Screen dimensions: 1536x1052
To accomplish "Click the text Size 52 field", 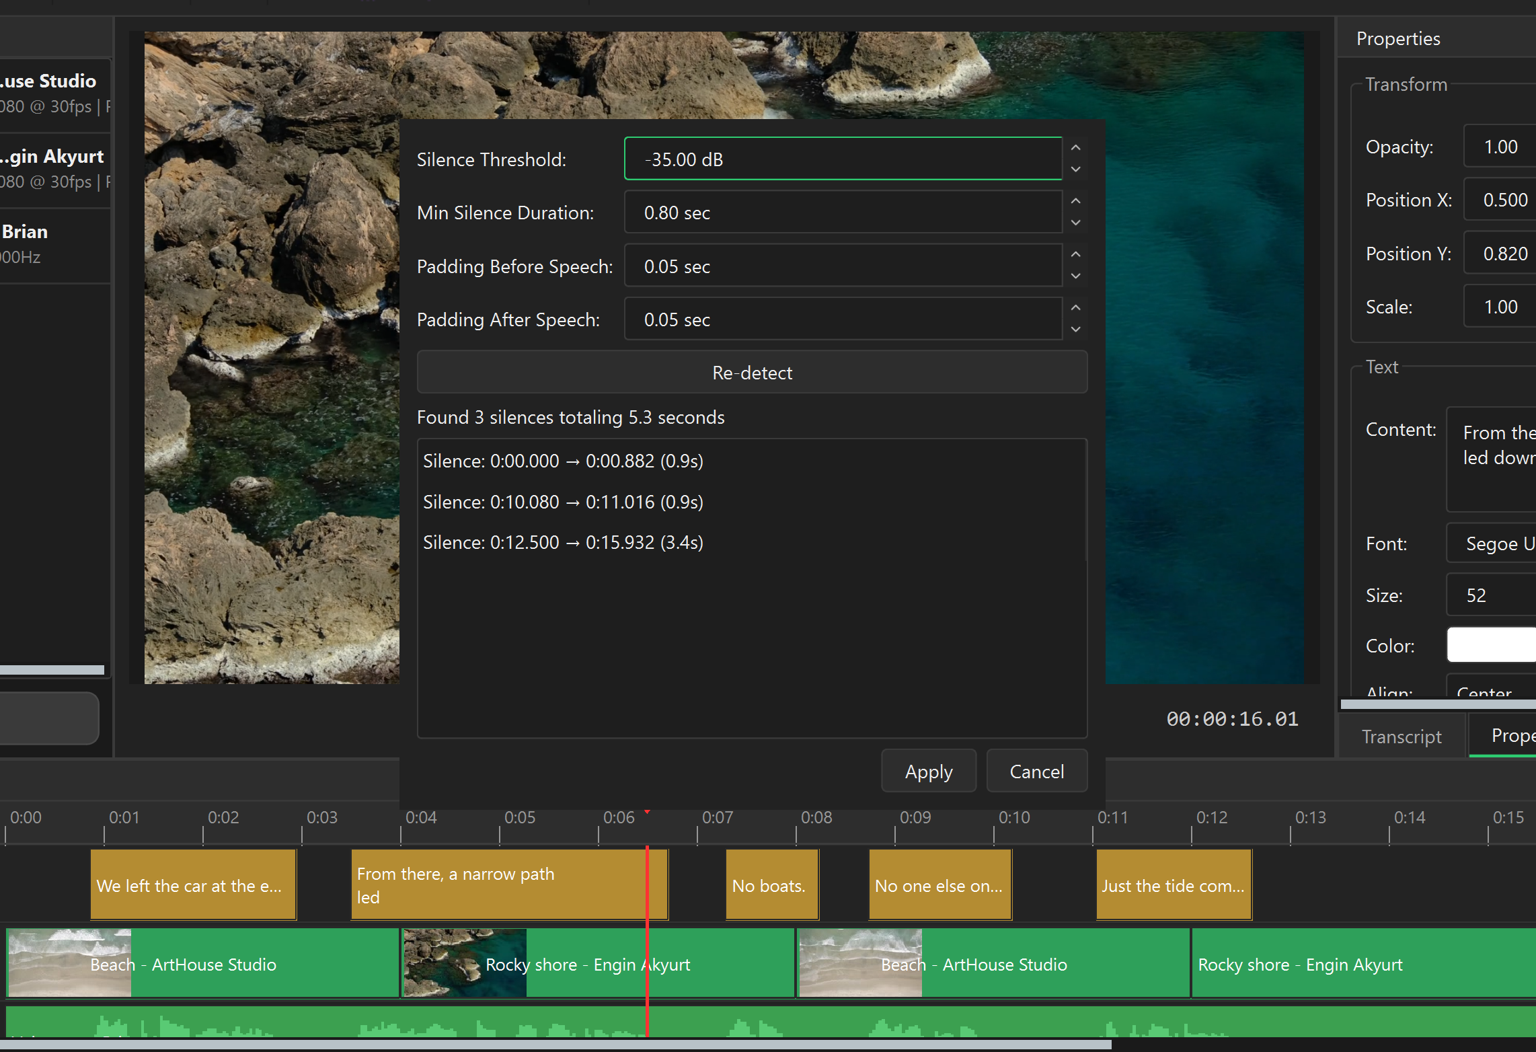I will click(1492, 595).
